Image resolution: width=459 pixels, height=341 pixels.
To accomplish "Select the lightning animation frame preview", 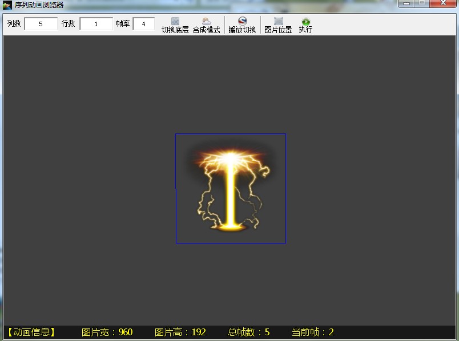I will 231,188.
